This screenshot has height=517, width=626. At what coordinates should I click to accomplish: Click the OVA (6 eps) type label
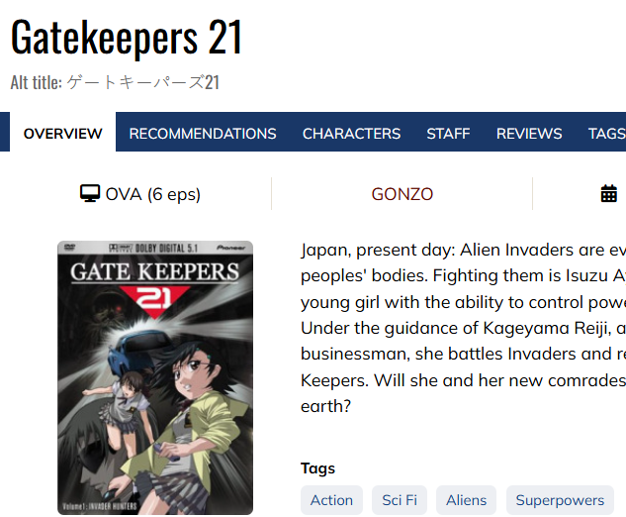click(x=153, y=194)
